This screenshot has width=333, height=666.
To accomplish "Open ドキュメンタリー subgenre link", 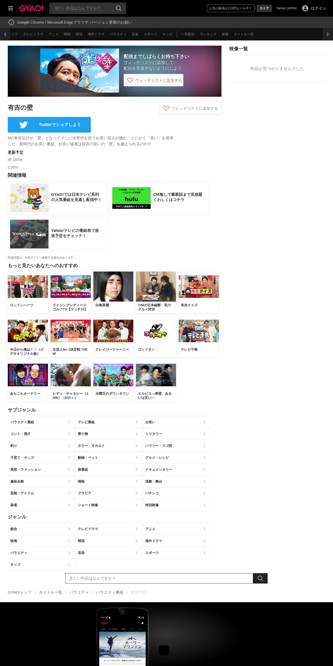I will pos(176,469).
